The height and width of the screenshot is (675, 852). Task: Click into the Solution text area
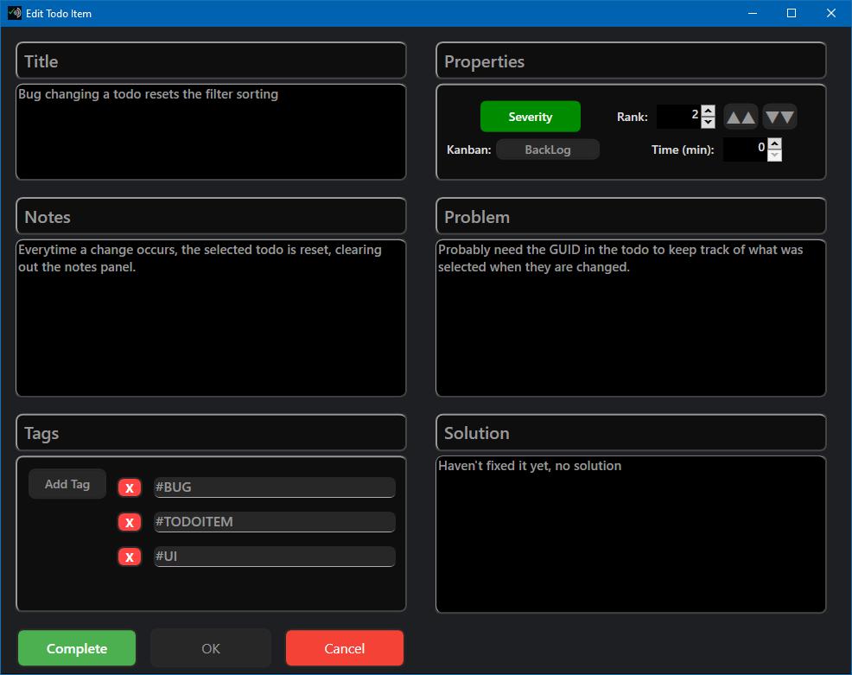631,534
